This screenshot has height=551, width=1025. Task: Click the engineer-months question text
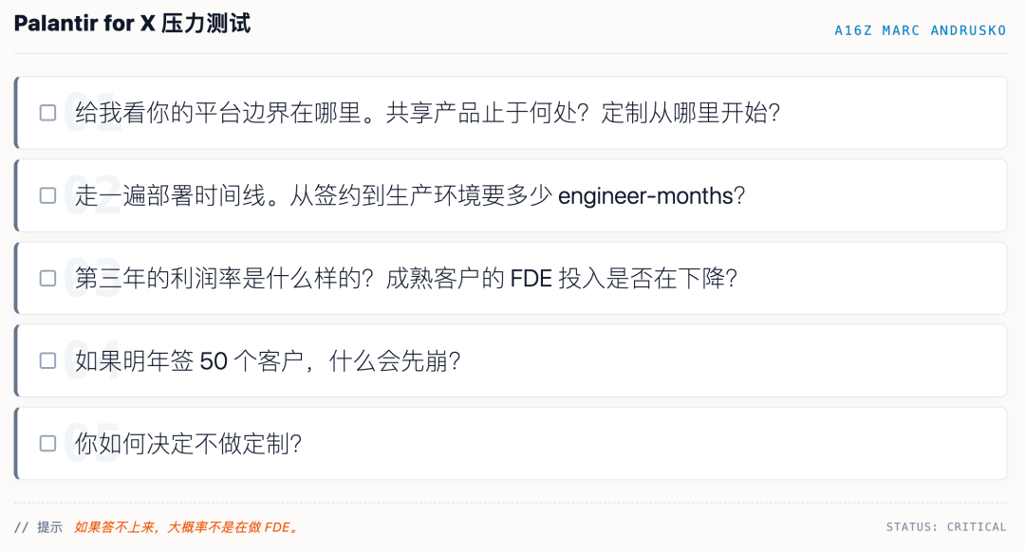pos(410,196)
